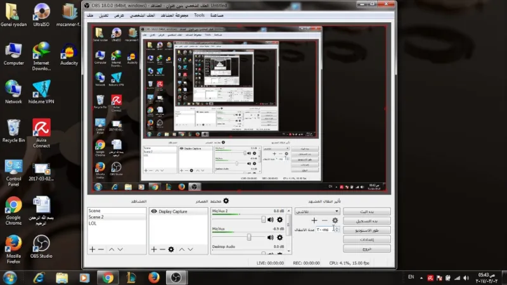Toggle Display Capture visibility eye

[x=153, y=212]
